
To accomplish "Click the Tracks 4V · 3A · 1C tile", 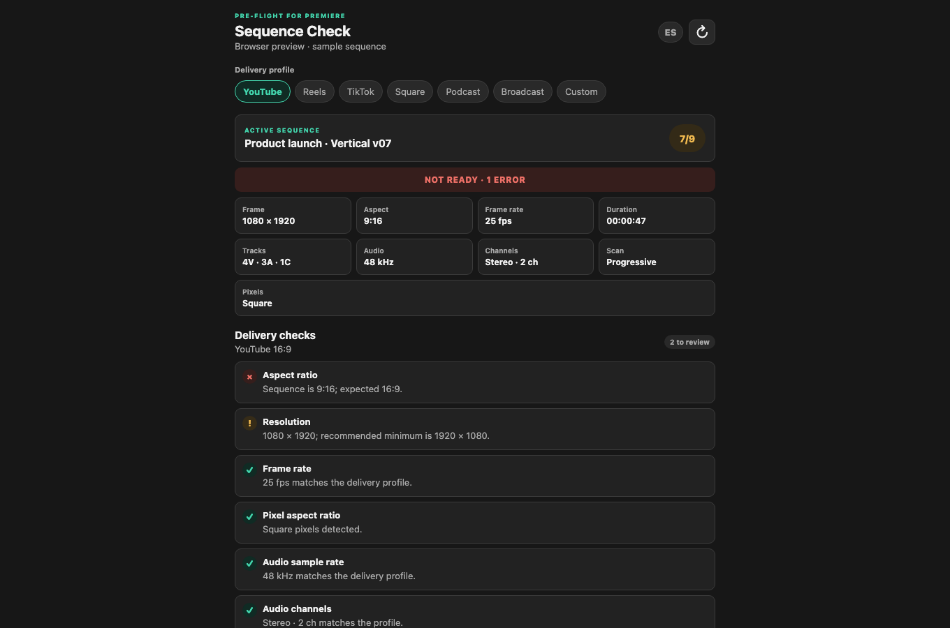I will (293, 257).
